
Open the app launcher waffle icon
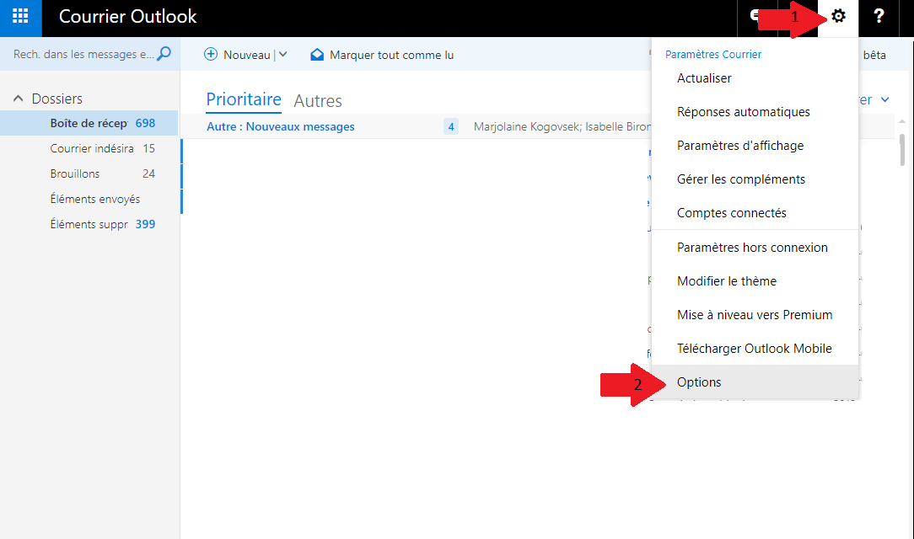[x=20, y=16]
